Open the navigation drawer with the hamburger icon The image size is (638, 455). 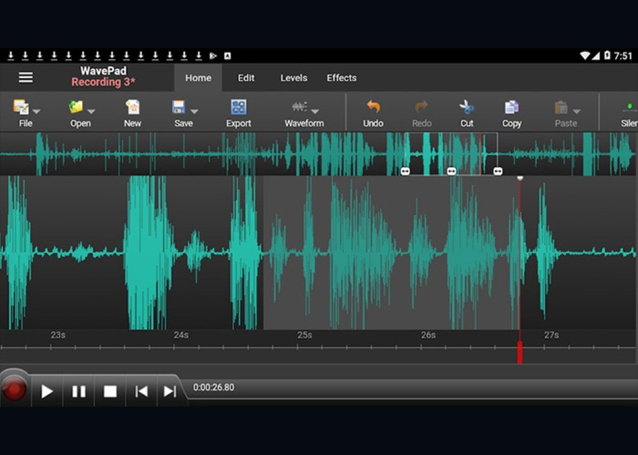pyautogui.click(x=26, y=78)
